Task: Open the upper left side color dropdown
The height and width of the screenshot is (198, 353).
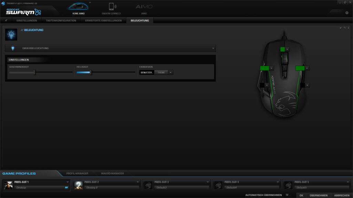Action: (272, 68)
